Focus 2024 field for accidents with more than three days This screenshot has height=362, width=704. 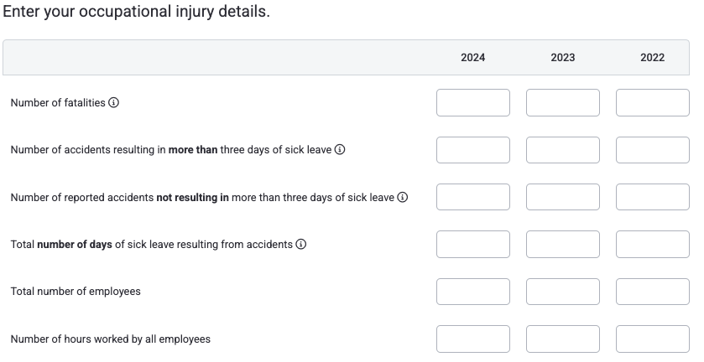473,150
